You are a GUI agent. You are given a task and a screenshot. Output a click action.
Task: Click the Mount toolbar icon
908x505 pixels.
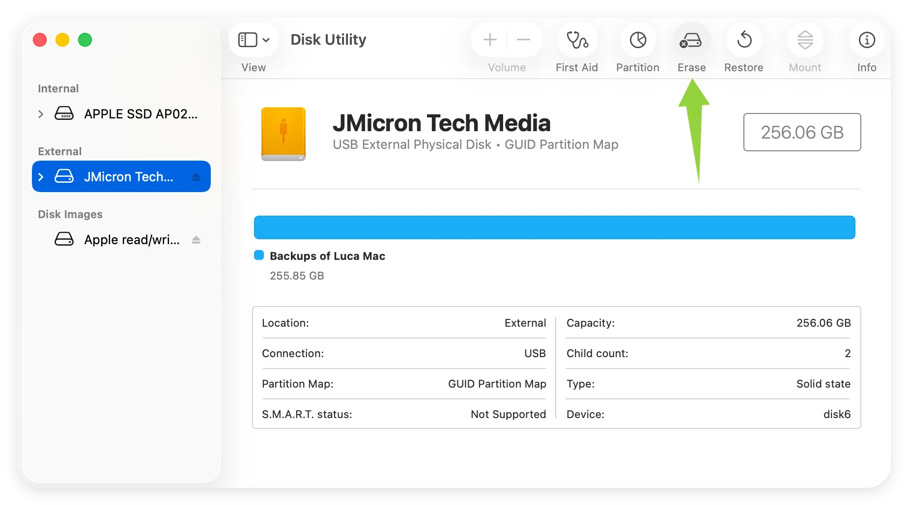click(x=805, y=40)
